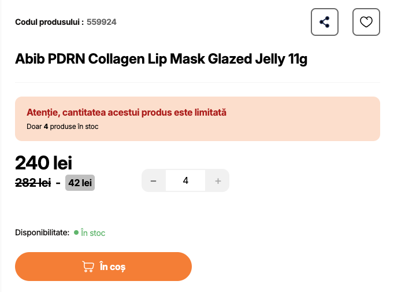Click the Doar 4 produse în stoc text

pos(62,126)
